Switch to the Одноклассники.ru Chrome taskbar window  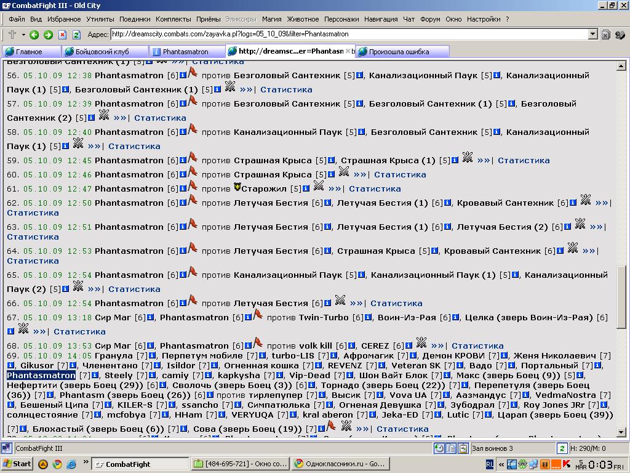click(x=341, y=464)
